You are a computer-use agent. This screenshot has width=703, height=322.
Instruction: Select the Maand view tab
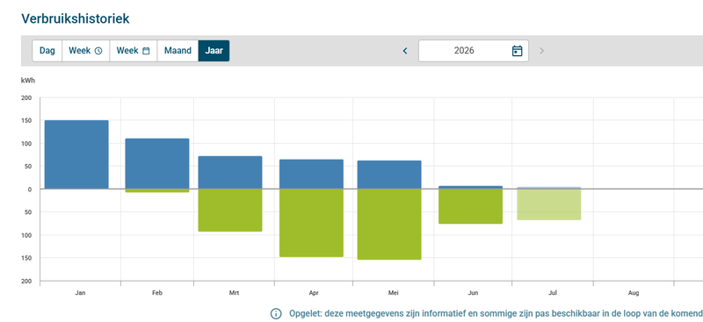[178, 51]
